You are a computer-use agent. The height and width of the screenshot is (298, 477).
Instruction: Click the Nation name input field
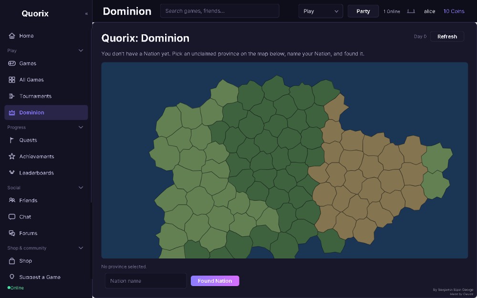145,281
